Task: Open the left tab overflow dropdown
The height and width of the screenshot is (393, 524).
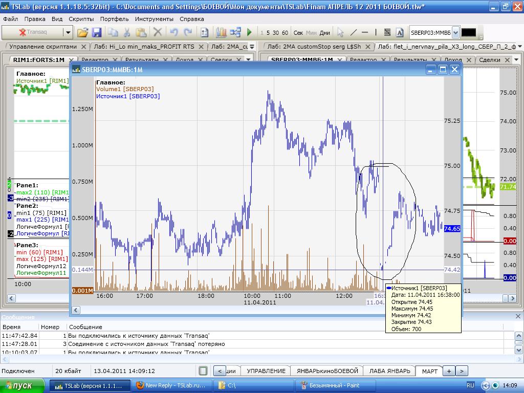Action: [252, 47]
